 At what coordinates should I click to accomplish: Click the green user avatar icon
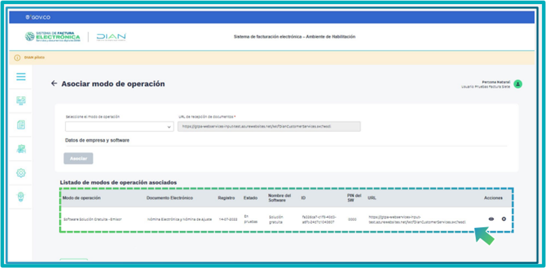517,84
